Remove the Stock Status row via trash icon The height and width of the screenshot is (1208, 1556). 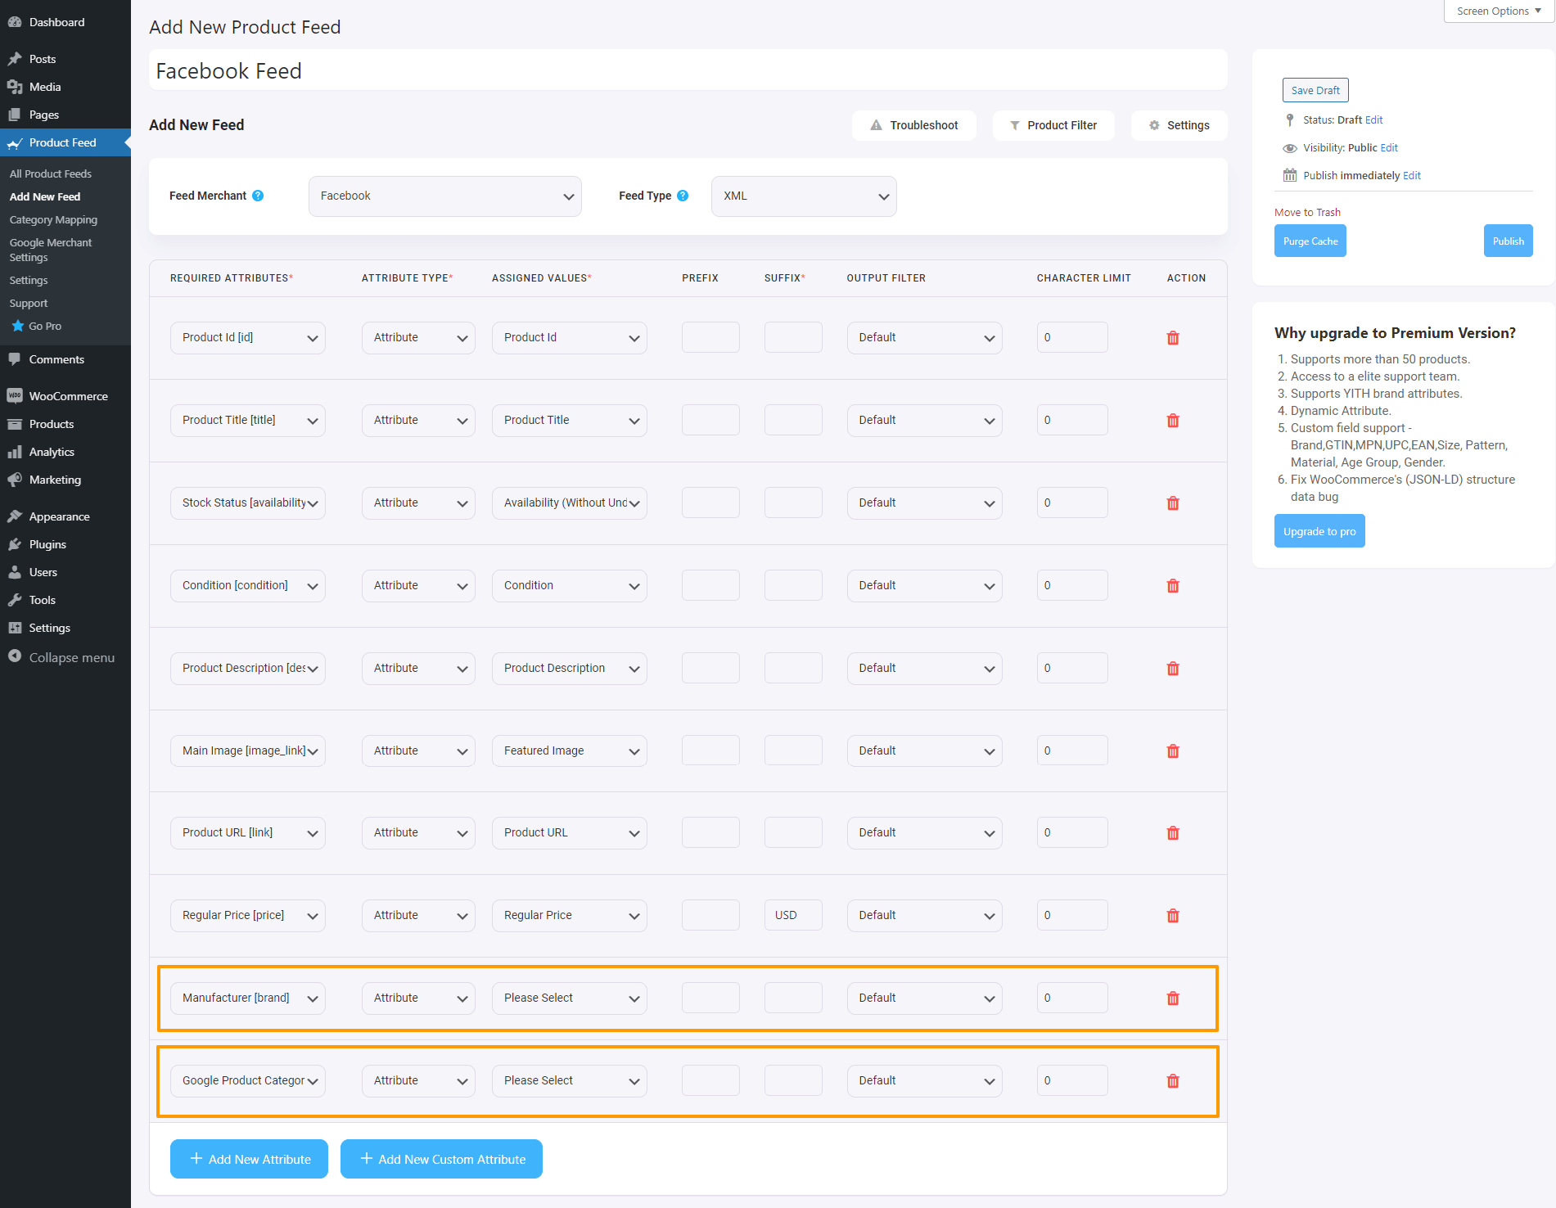click(x=1173, y=503)
